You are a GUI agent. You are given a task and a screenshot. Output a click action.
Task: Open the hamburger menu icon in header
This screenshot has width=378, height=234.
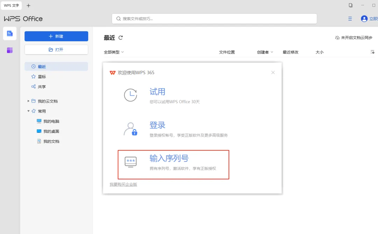pos(350,19)
